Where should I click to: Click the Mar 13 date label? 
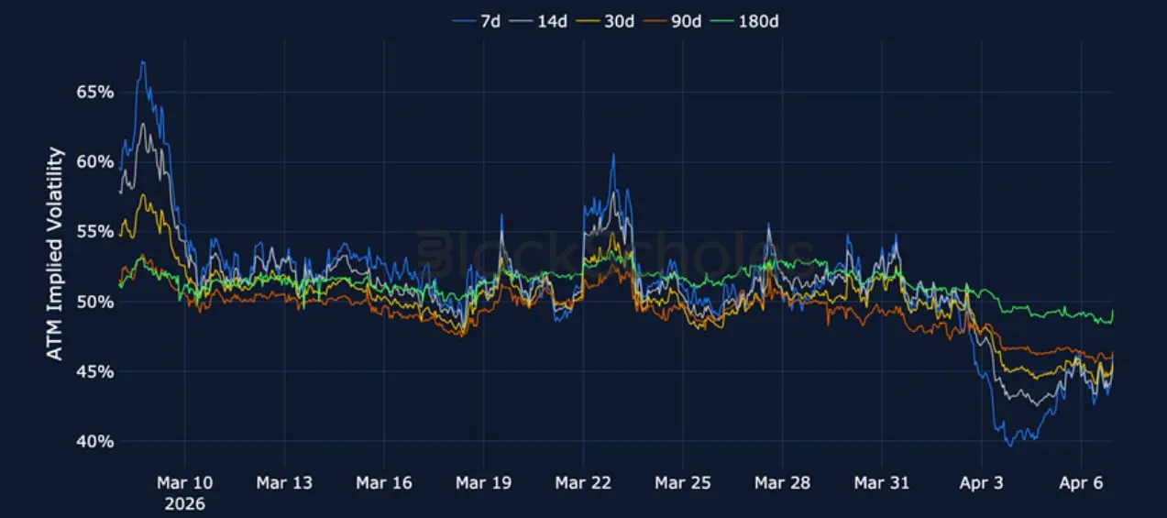[x=284, y=483]
